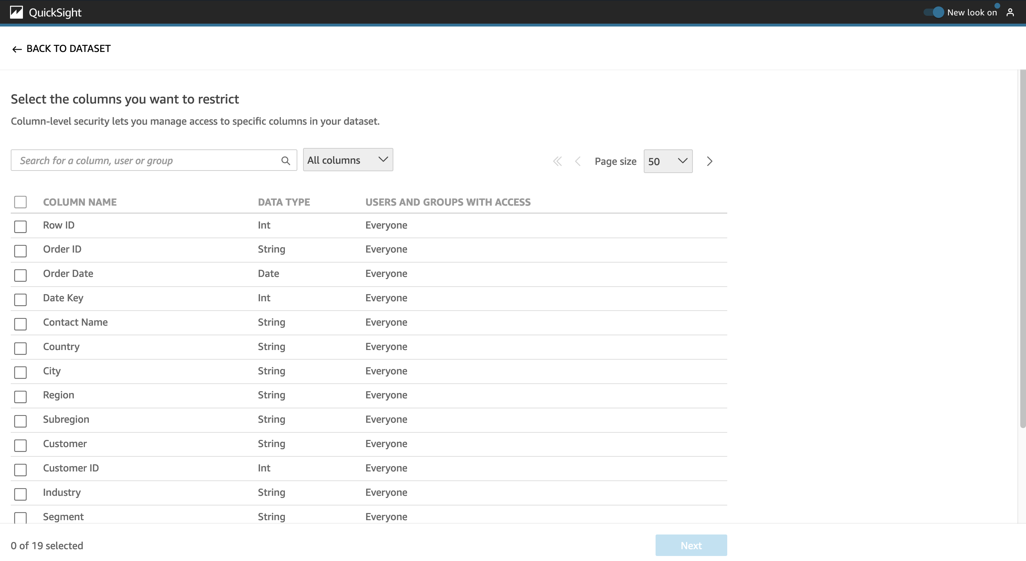This screenshot has width=1026, height=561.
Task: Toggle the New look switch
Action: [934, 12]
